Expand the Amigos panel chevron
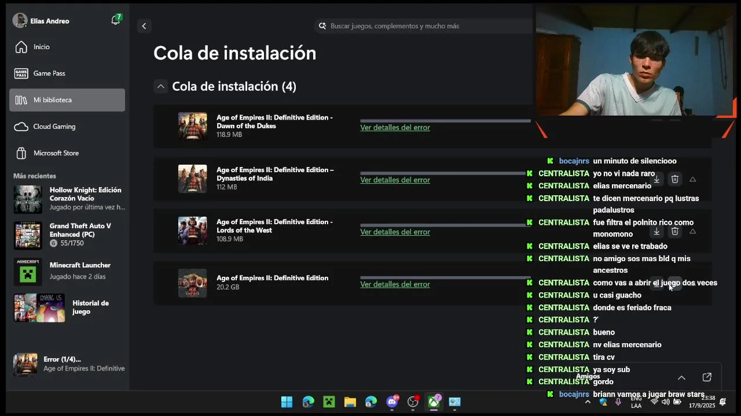This screenshot has height=416, width=741. pyautogui.click(x=681, y=378)
